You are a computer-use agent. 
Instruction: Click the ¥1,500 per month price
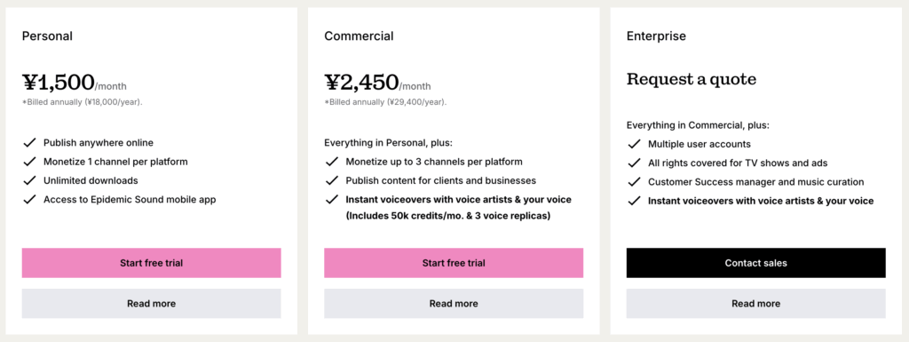[x=75, y=83]
